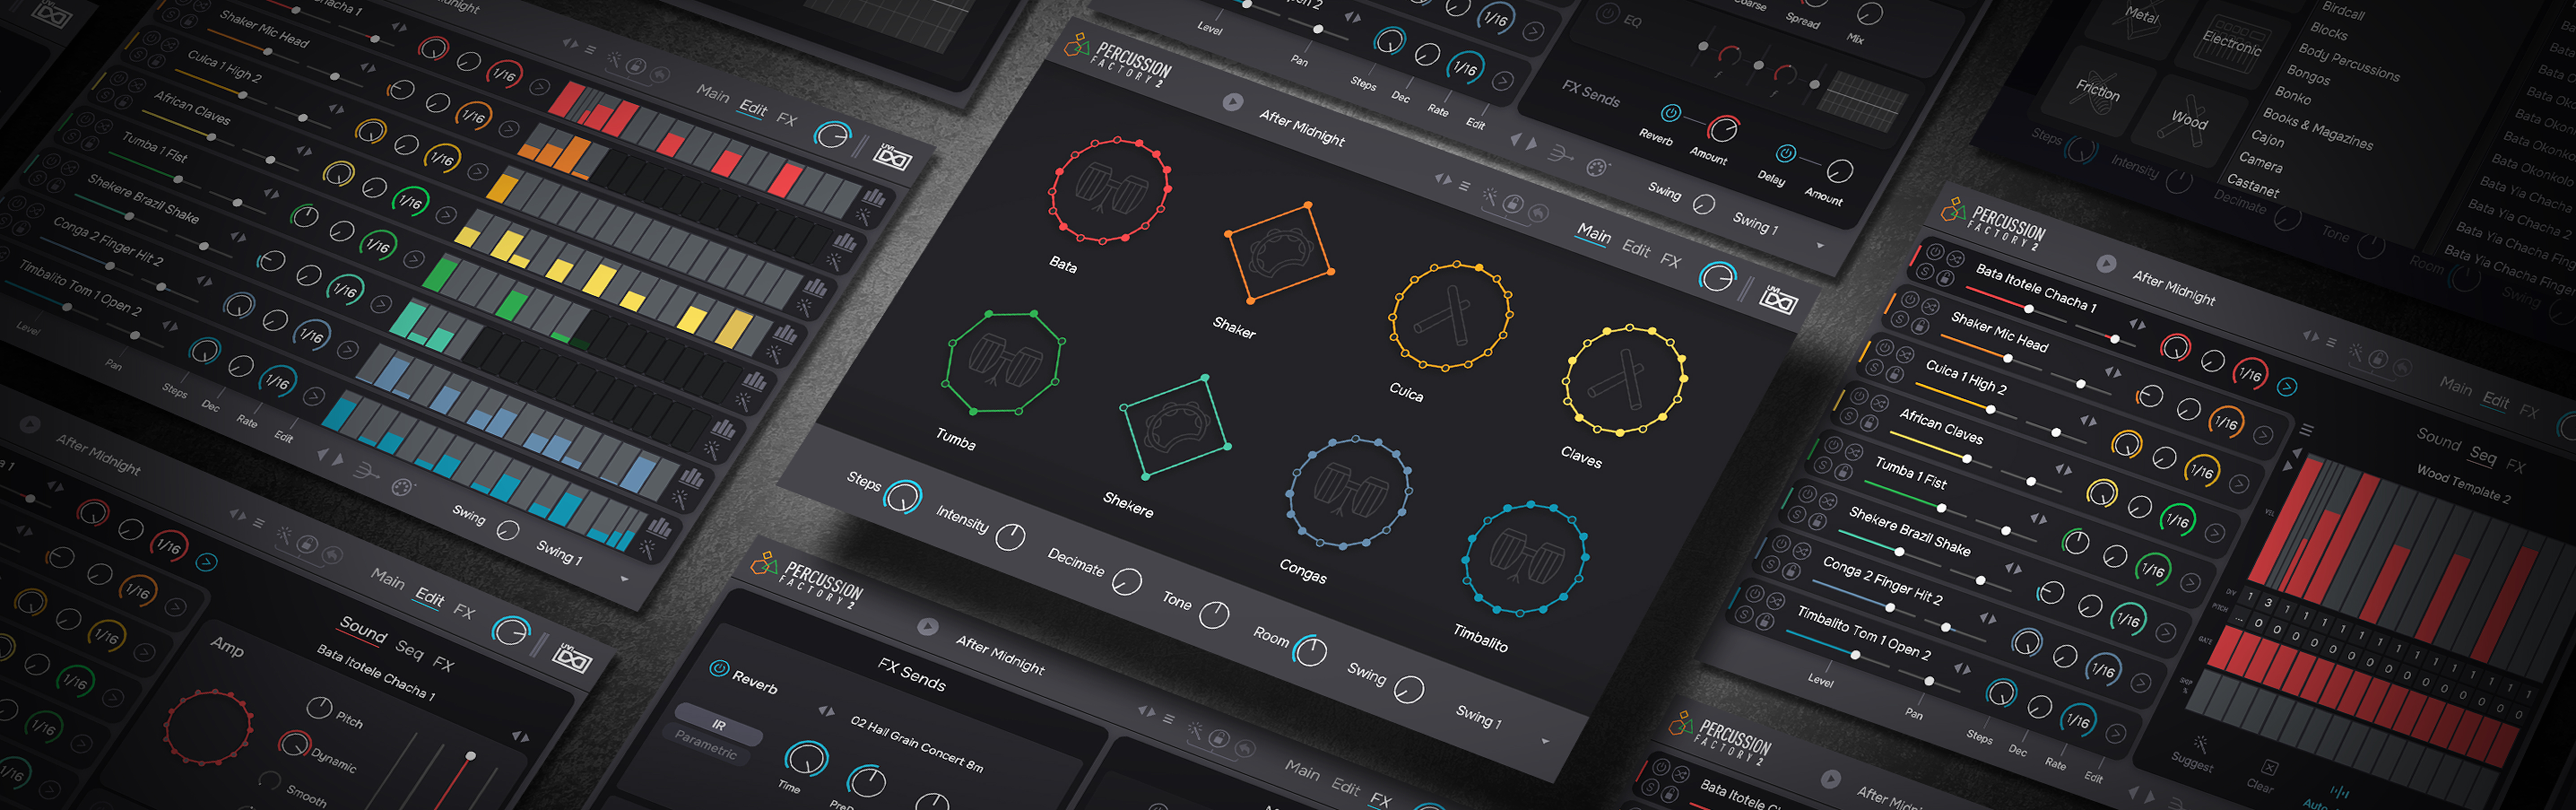Select the orange Shaker diamond icon

coord(1279,252)
